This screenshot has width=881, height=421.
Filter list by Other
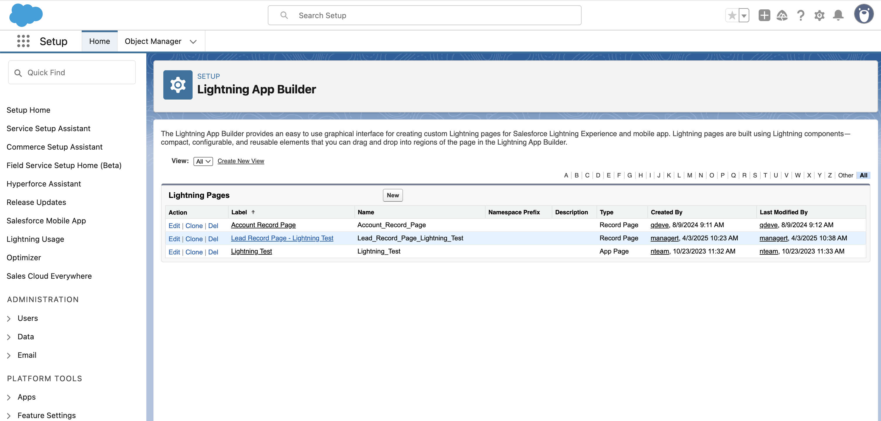pyautogui.click(x=845, y=175)
